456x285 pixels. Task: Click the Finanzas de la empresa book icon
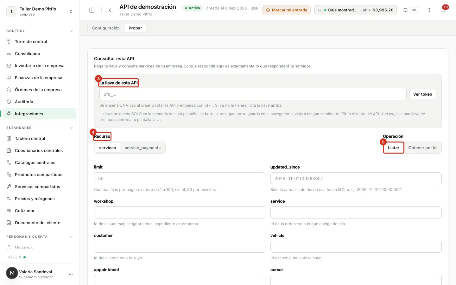click(9, 78)
